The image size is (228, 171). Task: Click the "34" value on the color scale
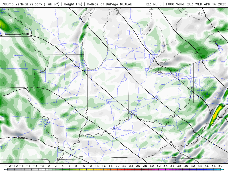166,166
